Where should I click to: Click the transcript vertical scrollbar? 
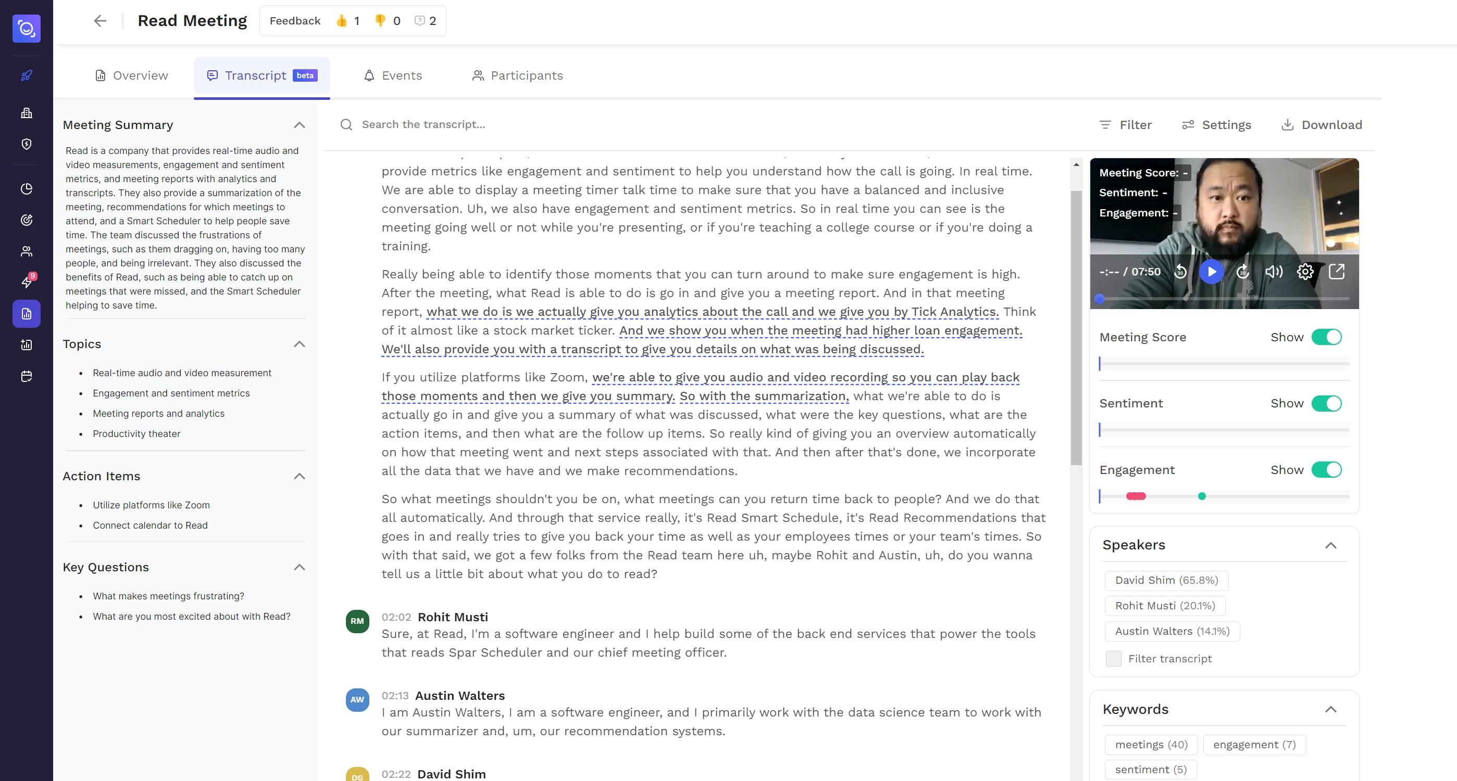pos(1076,328)
